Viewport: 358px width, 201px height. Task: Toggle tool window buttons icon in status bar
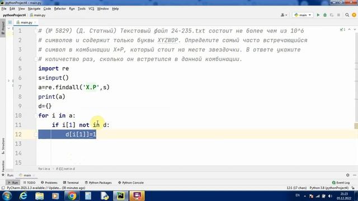click(3, 188)
